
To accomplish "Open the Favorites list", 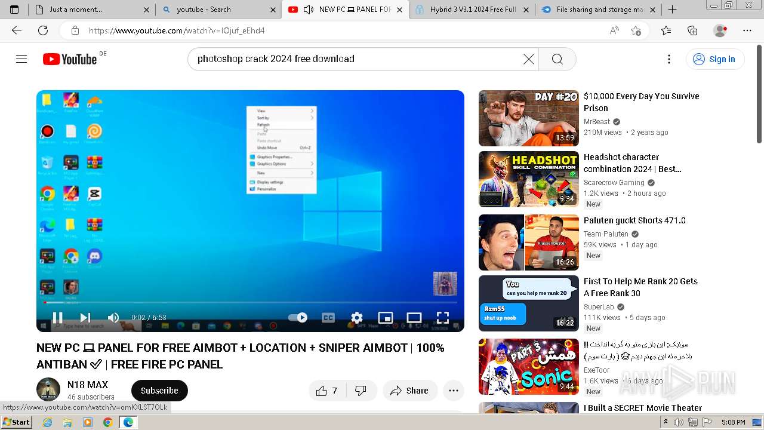I will click(x=666, y=30).
